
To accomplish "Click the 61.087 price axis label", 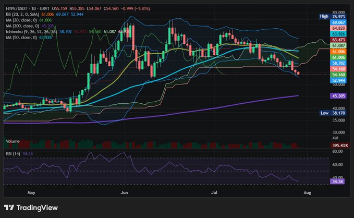I will 338,45.
